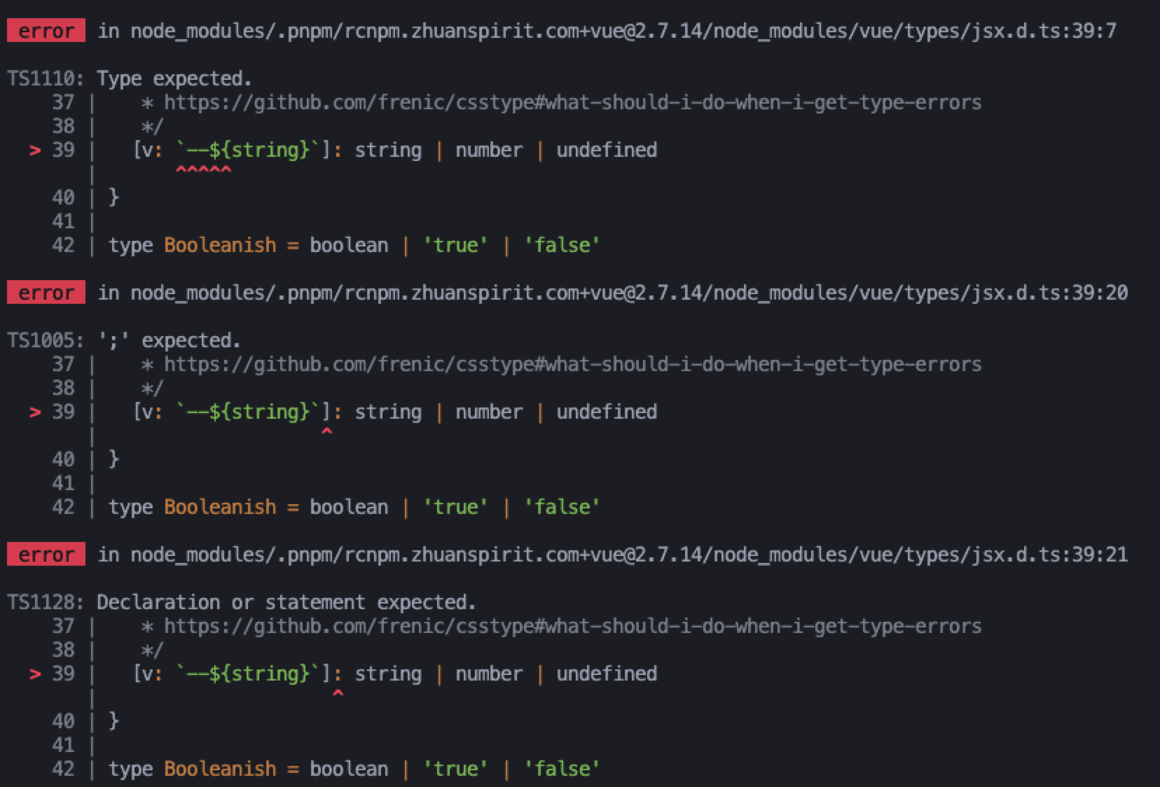
Task: Click the third red error badge
Action: tap(46, 555)
